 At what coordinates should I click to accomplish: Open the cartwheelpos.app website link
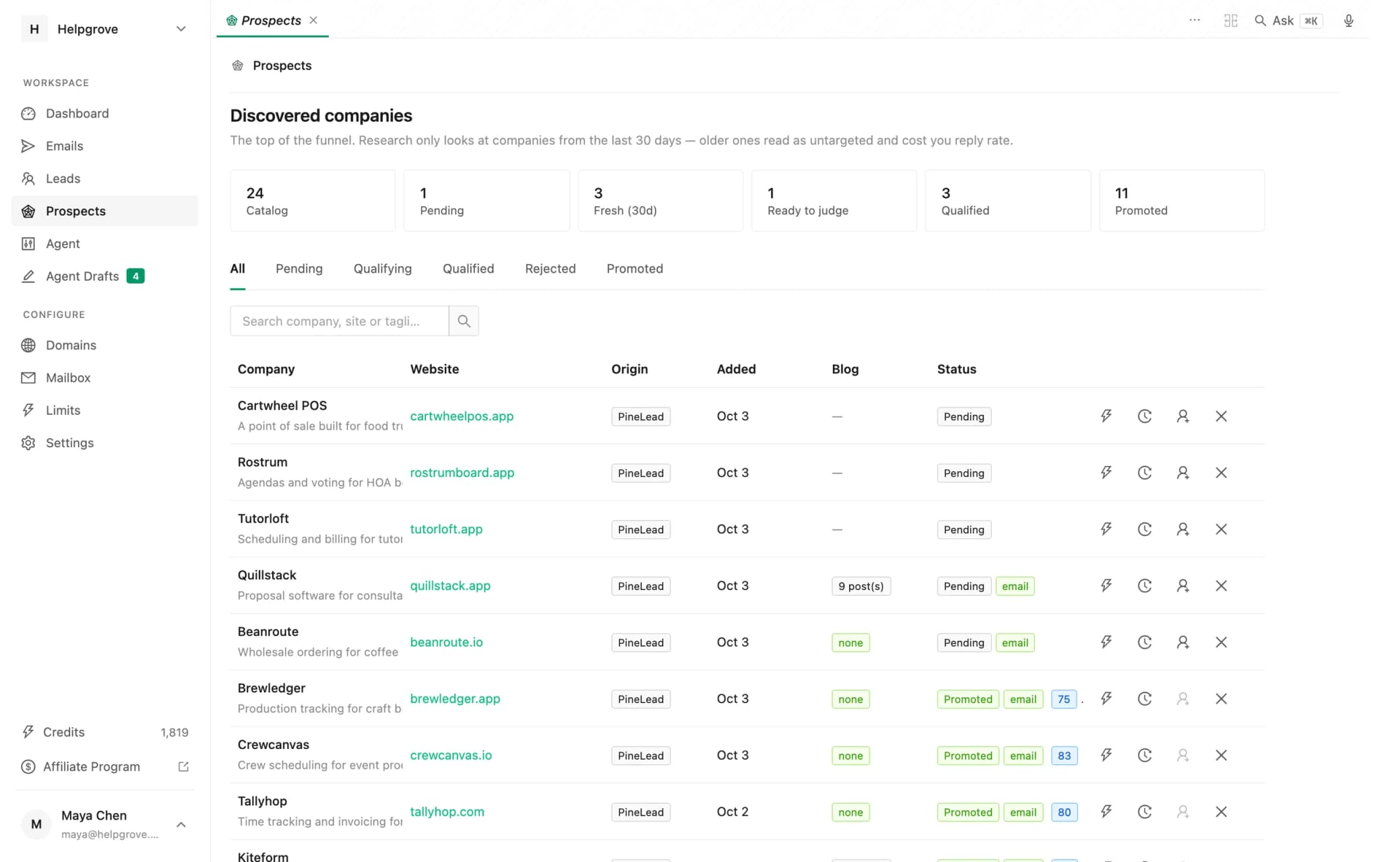tap(462, 416)
